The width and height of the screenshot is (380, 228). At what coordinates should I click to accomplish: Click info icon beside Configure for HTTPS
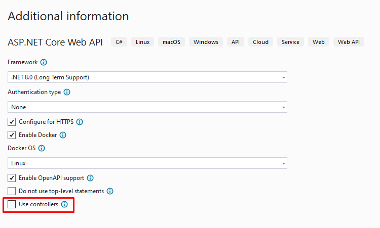point(80,122)
